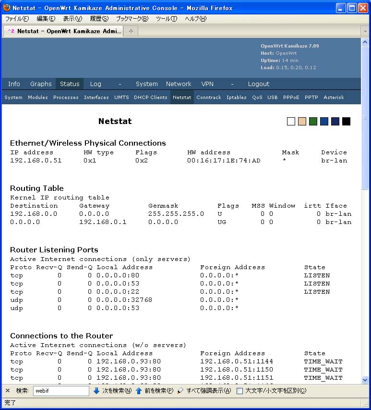371x410 pixels.
Task: Click the find previous up-arrow icon
Action: pyautogui.click(x=139, y=391)
